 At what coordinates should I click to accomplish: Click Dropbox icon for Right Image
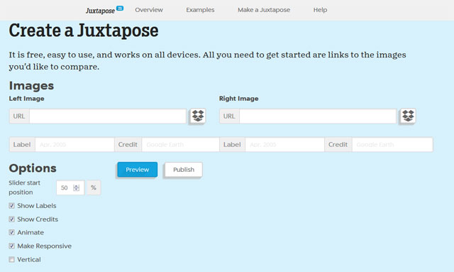408,116
